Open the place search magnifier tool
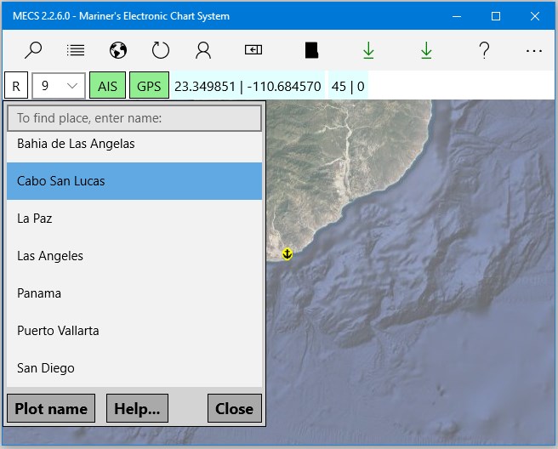Viewport: 558px width, 449px height. coord(33,50)
